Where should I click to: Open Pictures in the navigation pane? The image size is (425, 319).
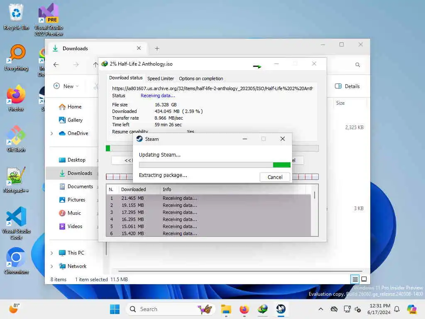72,200
